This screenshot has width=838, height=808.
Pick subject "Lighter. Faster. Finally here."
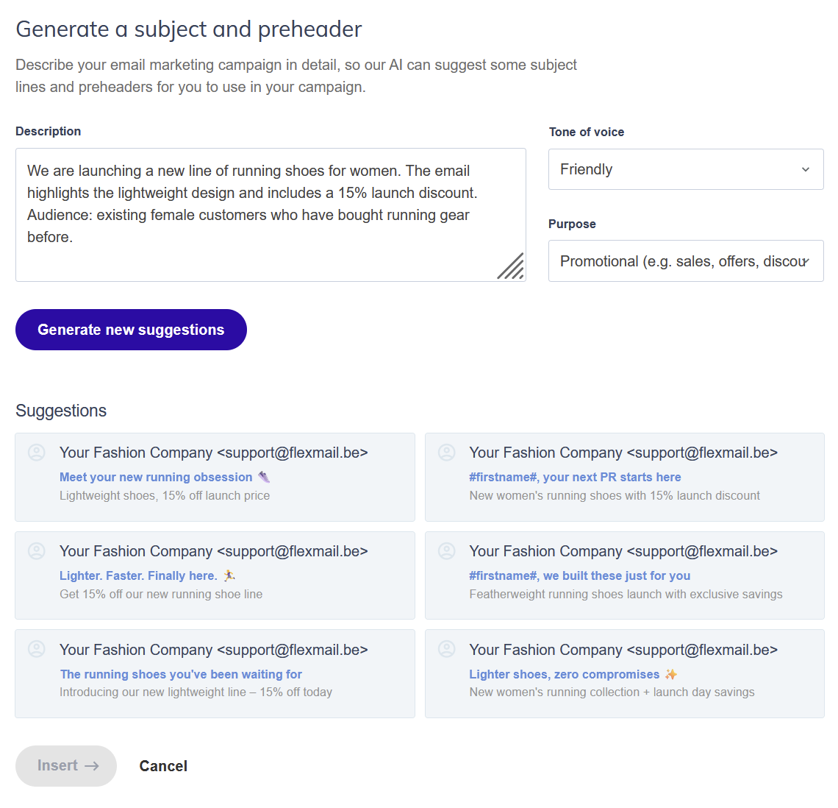point(138,575)
